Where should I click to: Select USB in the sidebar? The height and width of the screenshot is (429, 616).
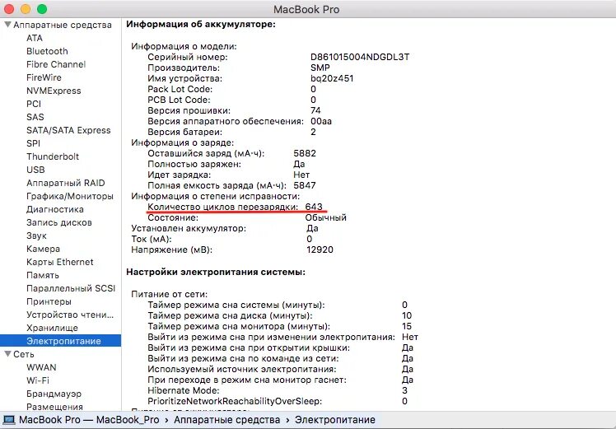pyautogui.click(x=35, y=170)
